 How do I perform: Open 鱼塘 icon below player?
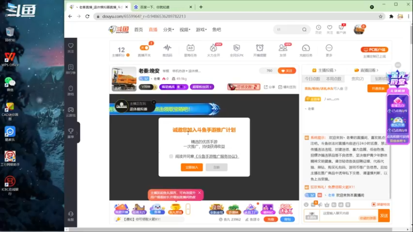click(x=157, y=209)
